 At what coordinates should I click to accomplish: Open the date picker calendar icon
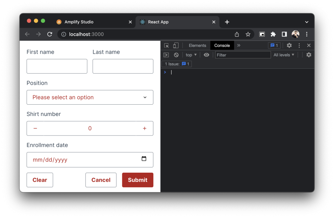click(x=144, y=158)
